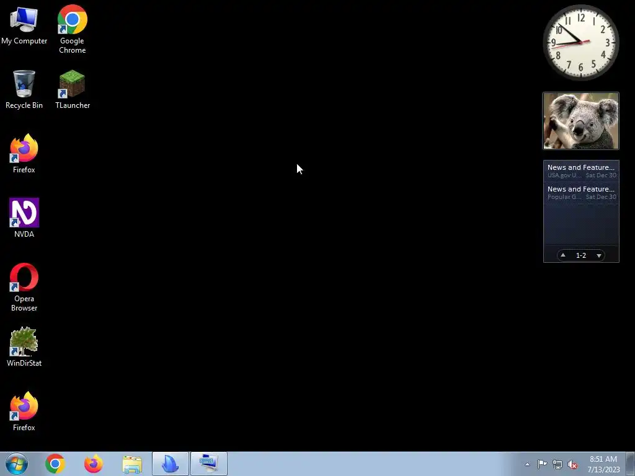Click the koala slideshow picture gadget
Screen dimensions: 635x476
click(x=580, y=121)
